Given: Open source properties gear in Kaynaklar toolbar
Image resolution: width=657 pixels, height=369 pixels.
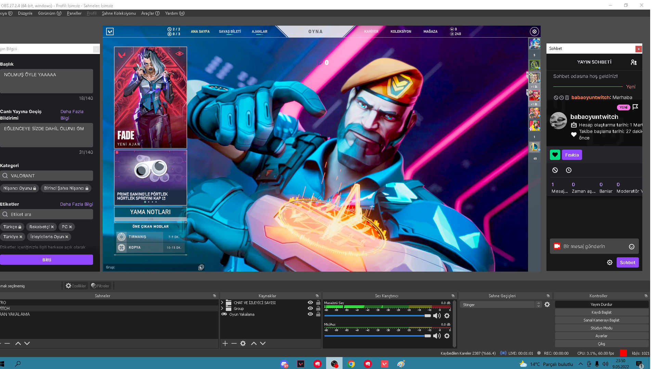Looking at the screenshot, I should 243,343.
